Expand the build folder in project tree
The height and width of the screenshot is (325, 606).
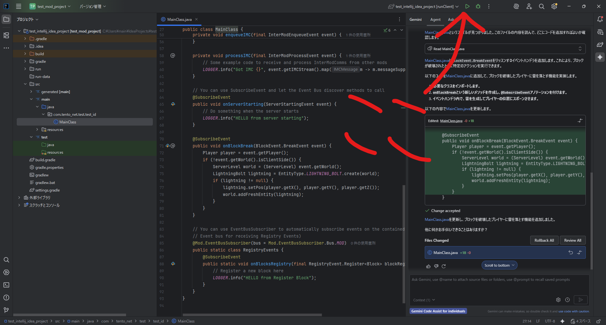(25, 54)
